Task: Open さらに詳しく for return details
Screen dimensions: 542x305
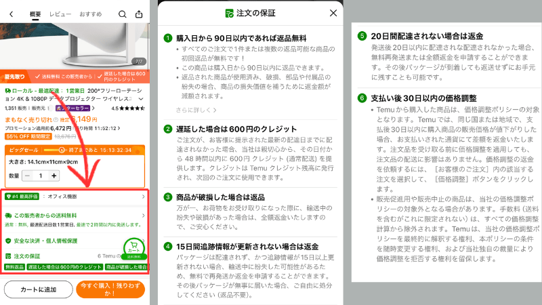Action: (196, 110)
